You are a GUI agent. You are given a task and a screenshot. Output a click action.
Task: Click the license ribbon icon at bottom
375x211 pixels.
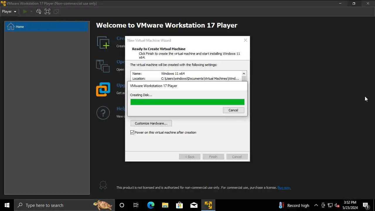[103, 185]
